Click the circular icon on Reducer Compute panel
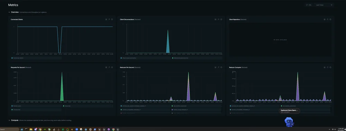The height and width of the screenshot is (131, 346). (330, 67)
